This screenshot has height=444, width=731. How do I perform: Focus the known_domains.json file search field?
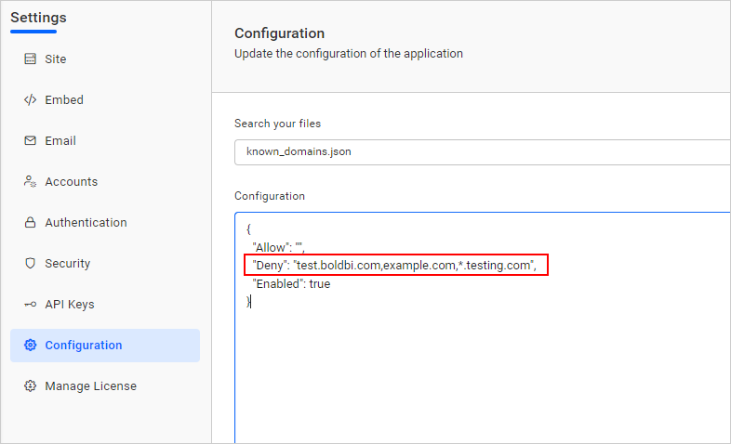[x=483, y=152]
